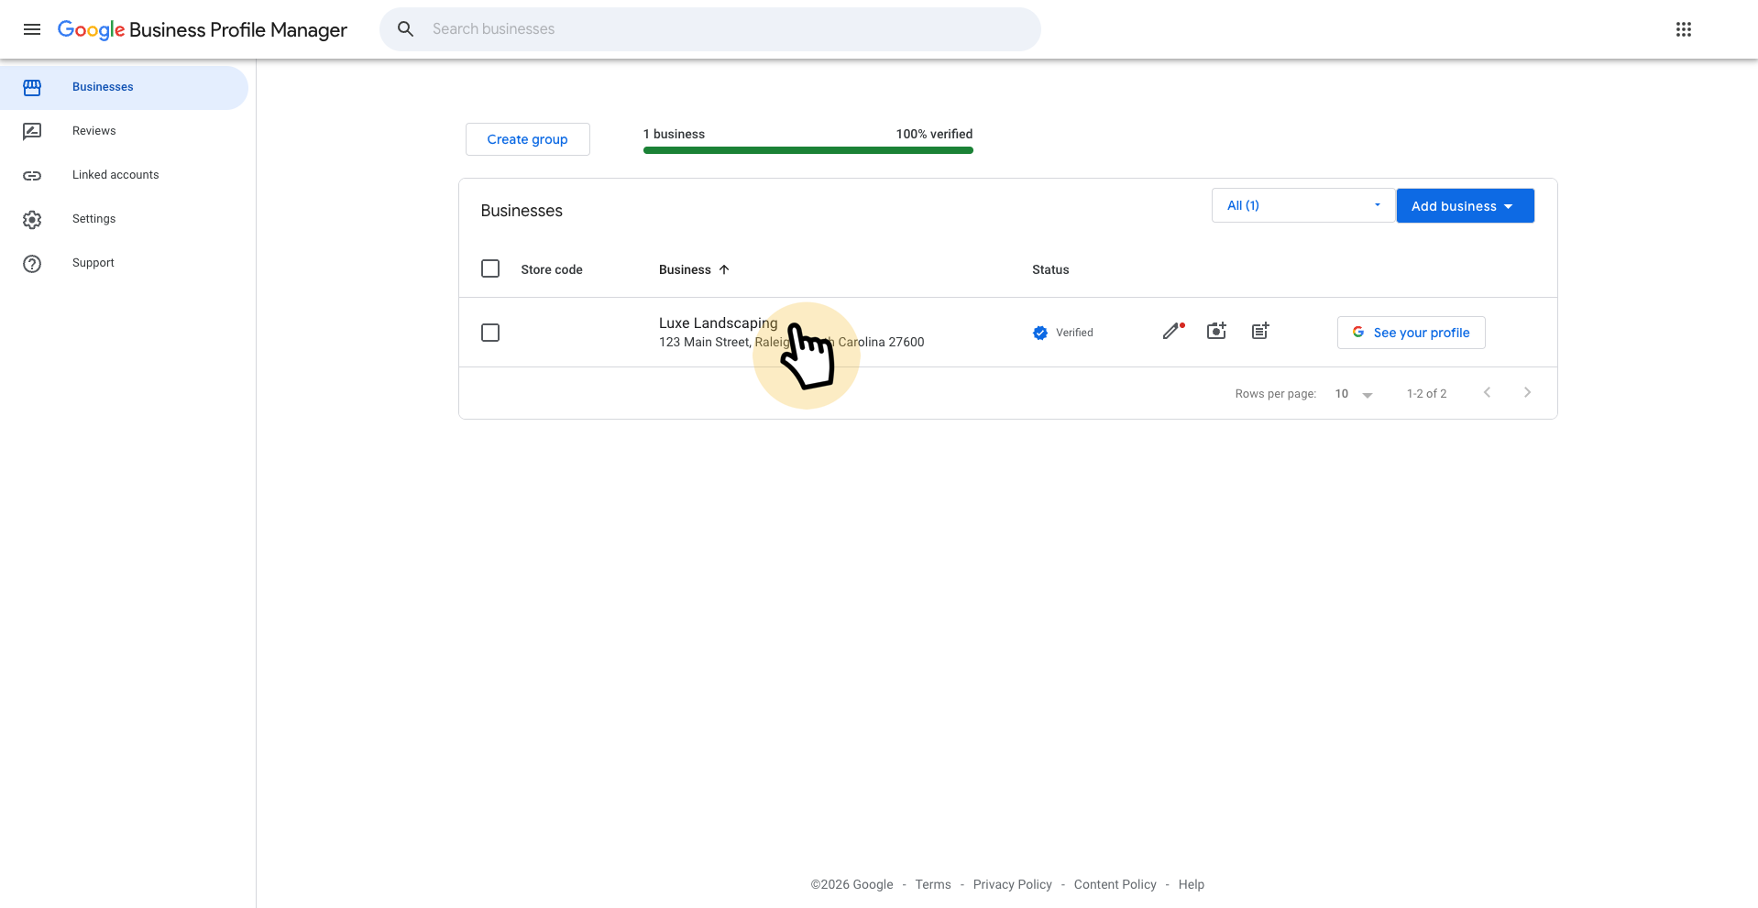The width and height of the screenshot is (1758, 908).
Task: Open Settings in the sidebar
Action: click(93, 219)
